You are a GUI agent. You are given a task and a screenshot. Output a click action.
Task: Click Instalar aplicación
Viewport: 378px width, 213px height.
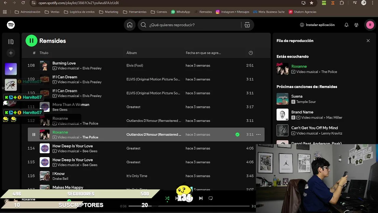coord(317,25)
